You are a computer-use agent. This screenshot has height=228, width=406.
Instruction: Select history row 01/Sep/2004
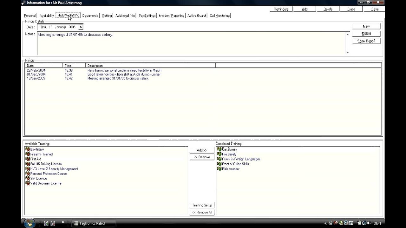tap(203, 74)
